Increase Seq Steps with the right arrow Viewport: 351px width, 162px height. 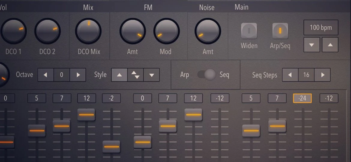pos(322,75)
